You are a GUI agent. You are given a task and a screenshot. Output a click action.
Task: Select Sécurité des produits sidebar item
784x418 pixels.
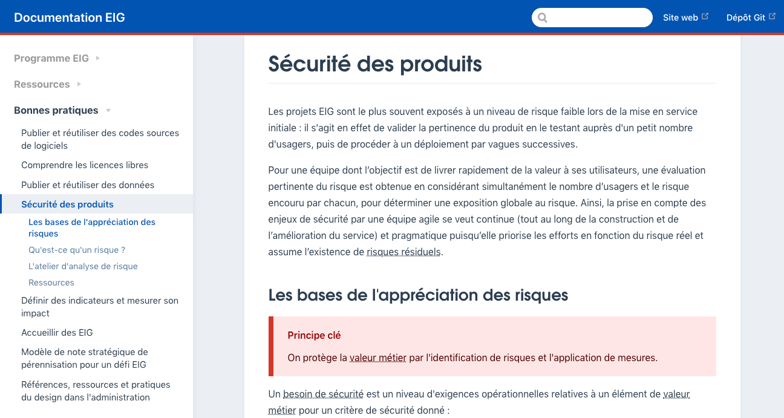tap(67, 204)
